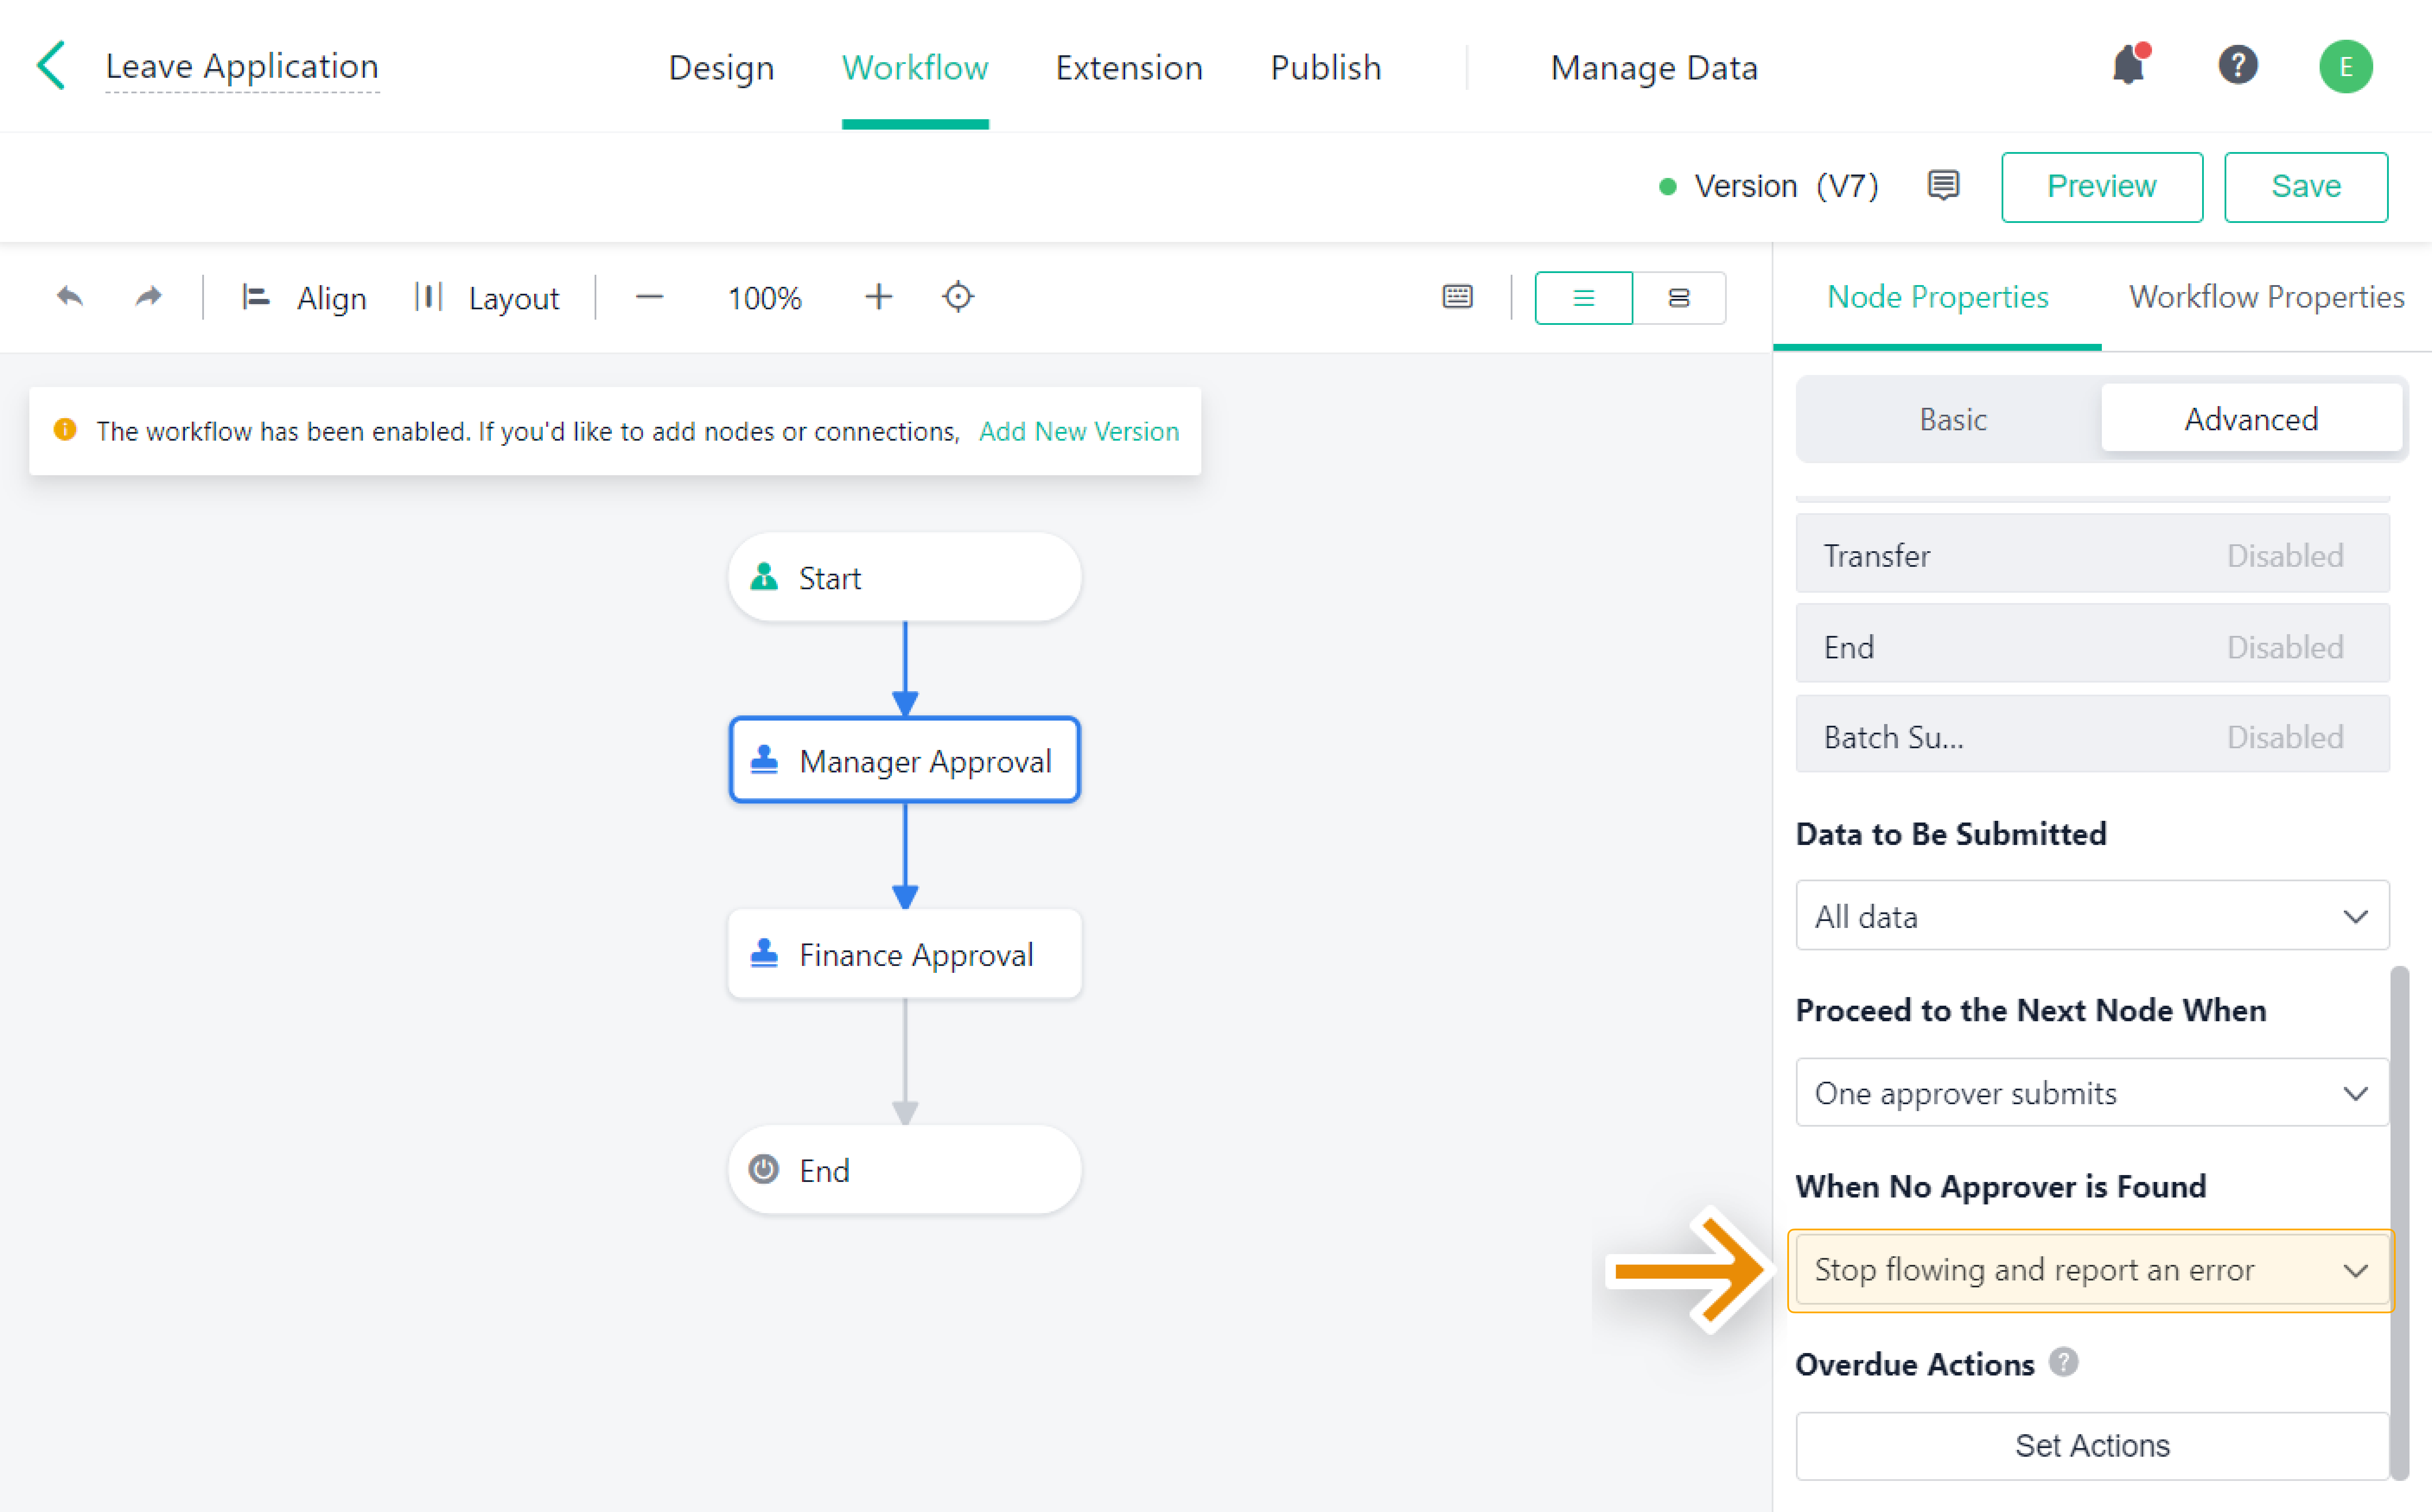Open the Extension tab
The image size is (2432, 1512).
[x=1128, y=67]
